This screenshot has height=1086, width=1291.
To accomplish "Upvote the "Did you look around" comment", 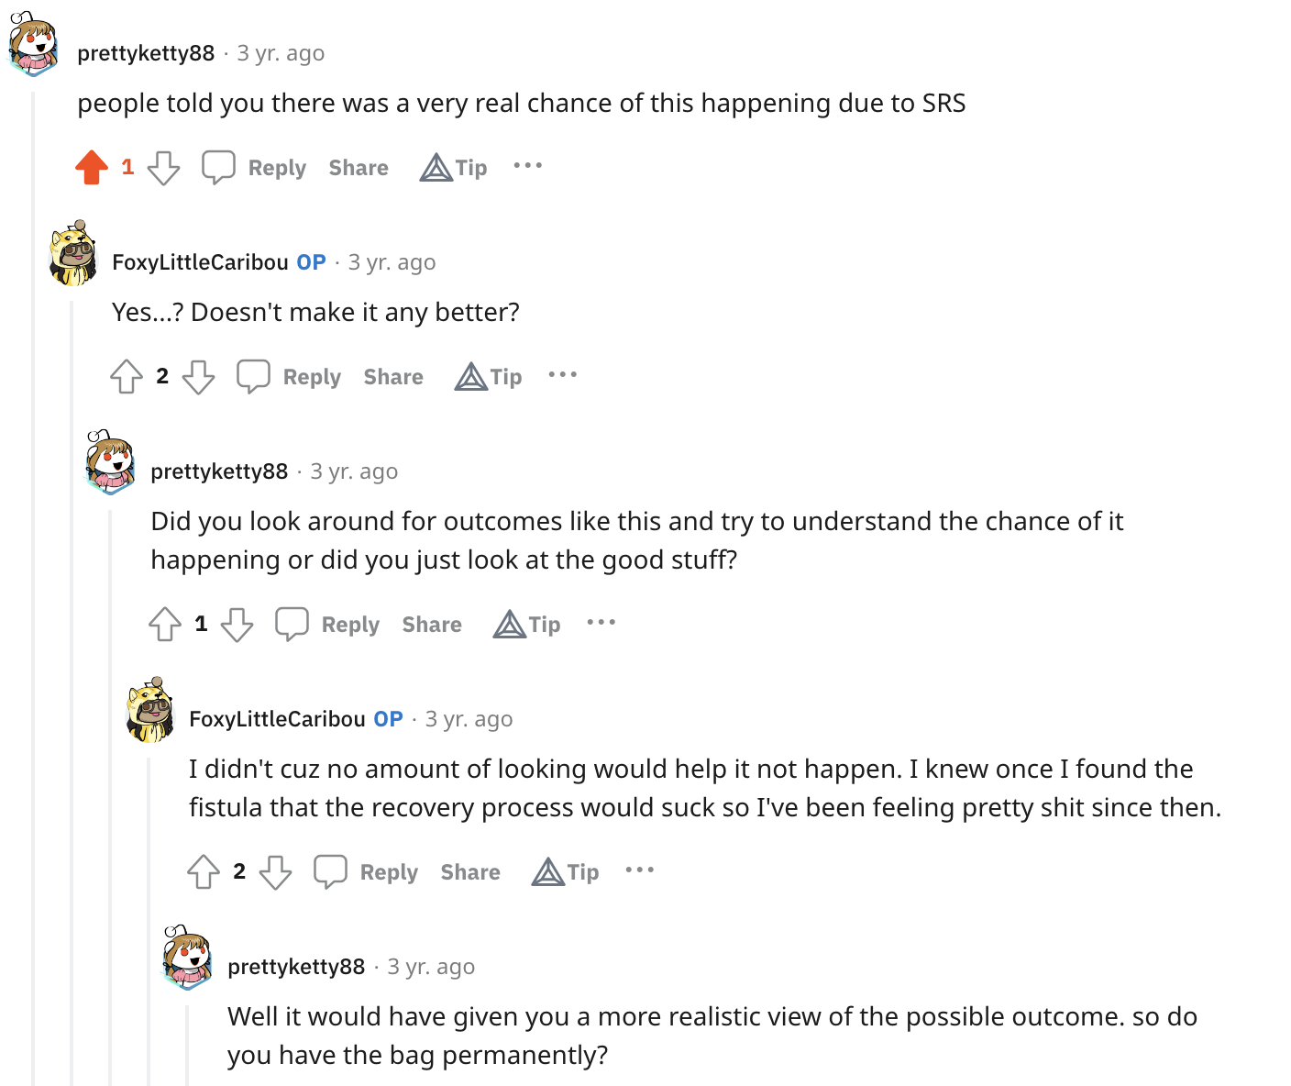I will [165, 625].
